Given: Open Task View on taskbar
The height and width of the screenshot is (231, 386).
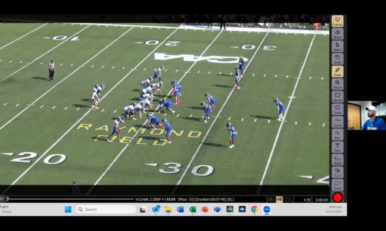Looking at the screenshot, I should click(143, 209).
